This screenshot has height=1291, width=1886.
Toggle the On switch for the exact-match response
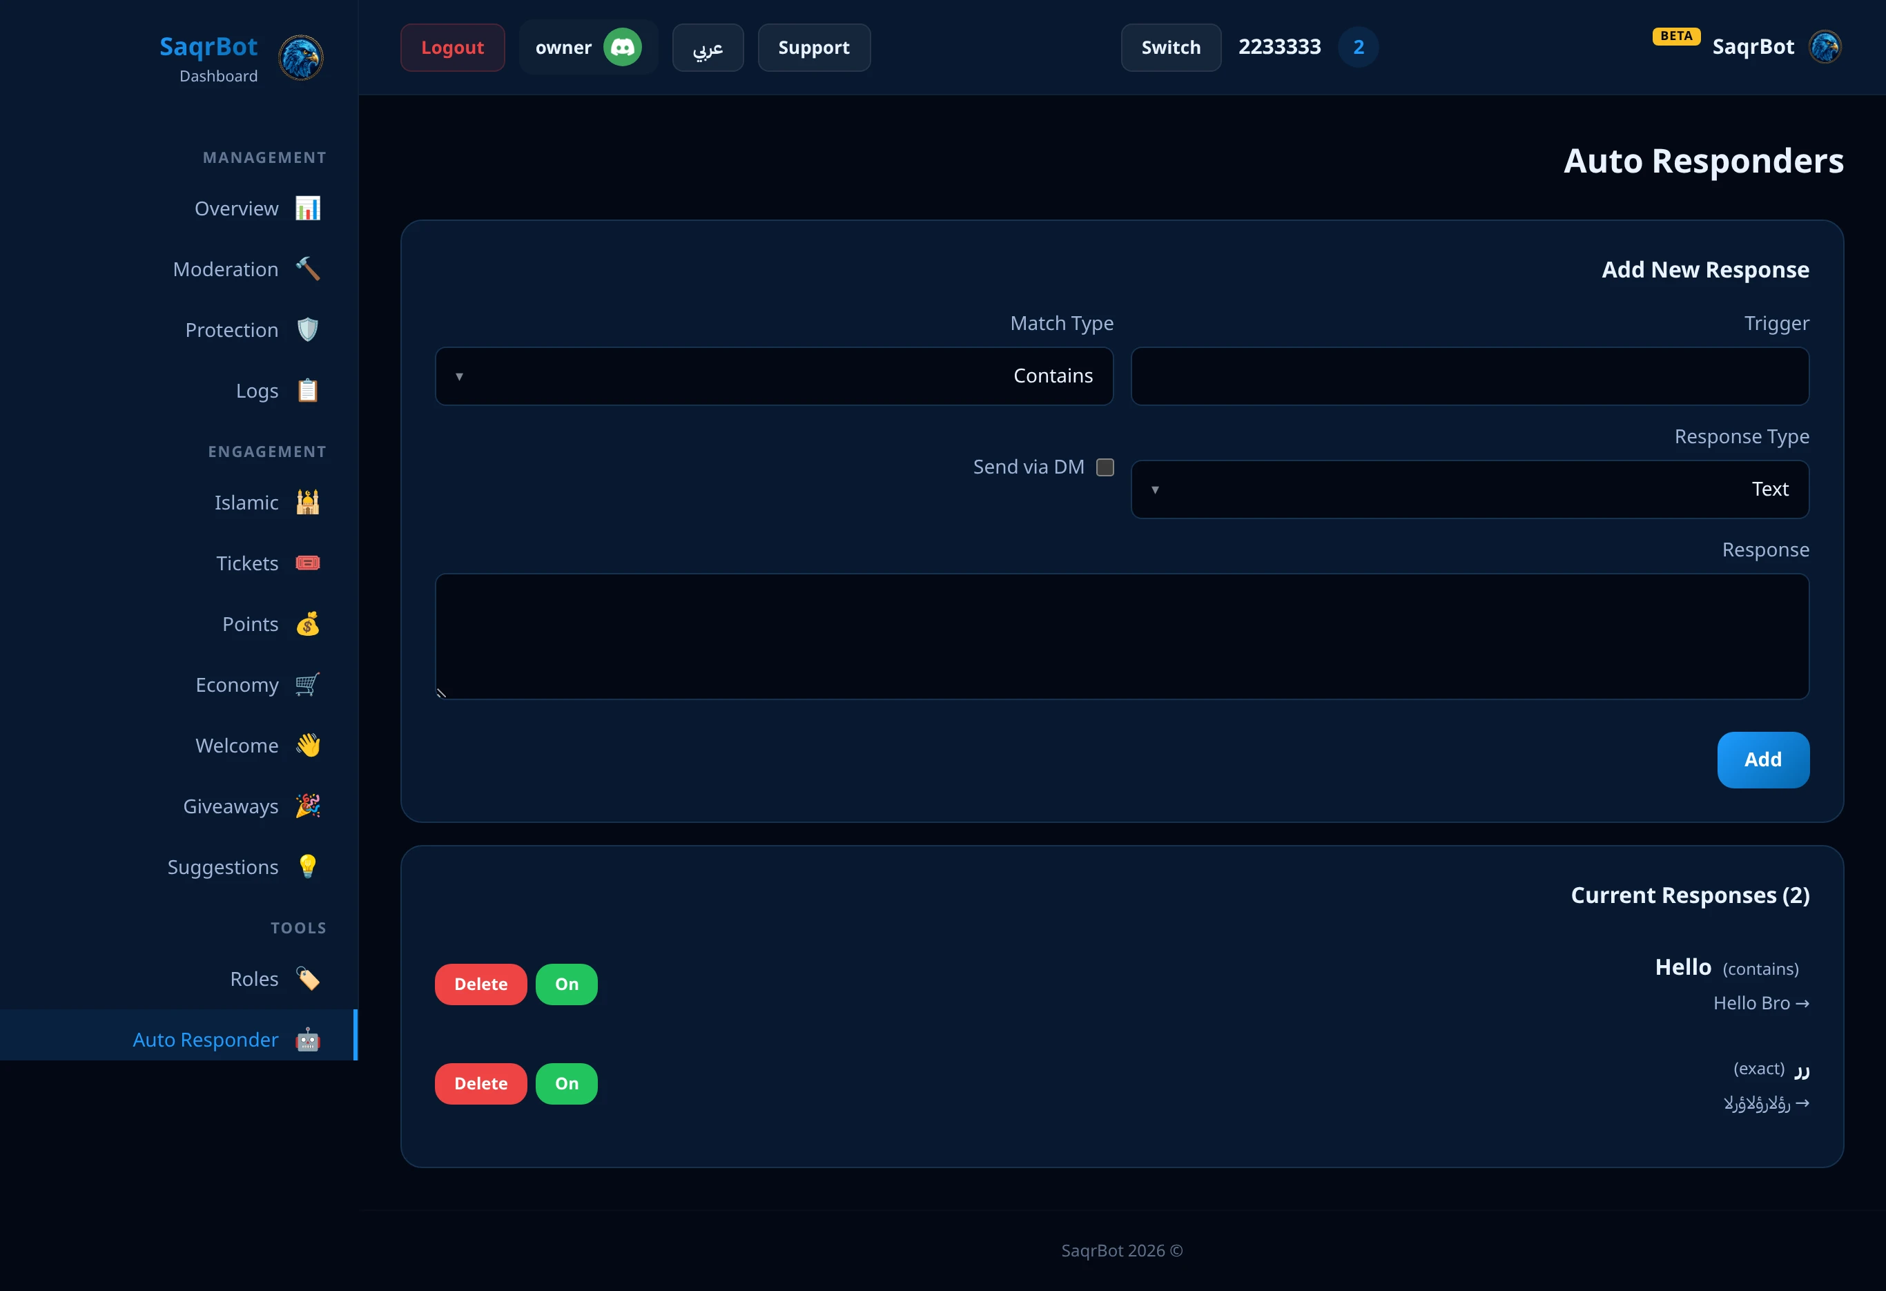567,1083
